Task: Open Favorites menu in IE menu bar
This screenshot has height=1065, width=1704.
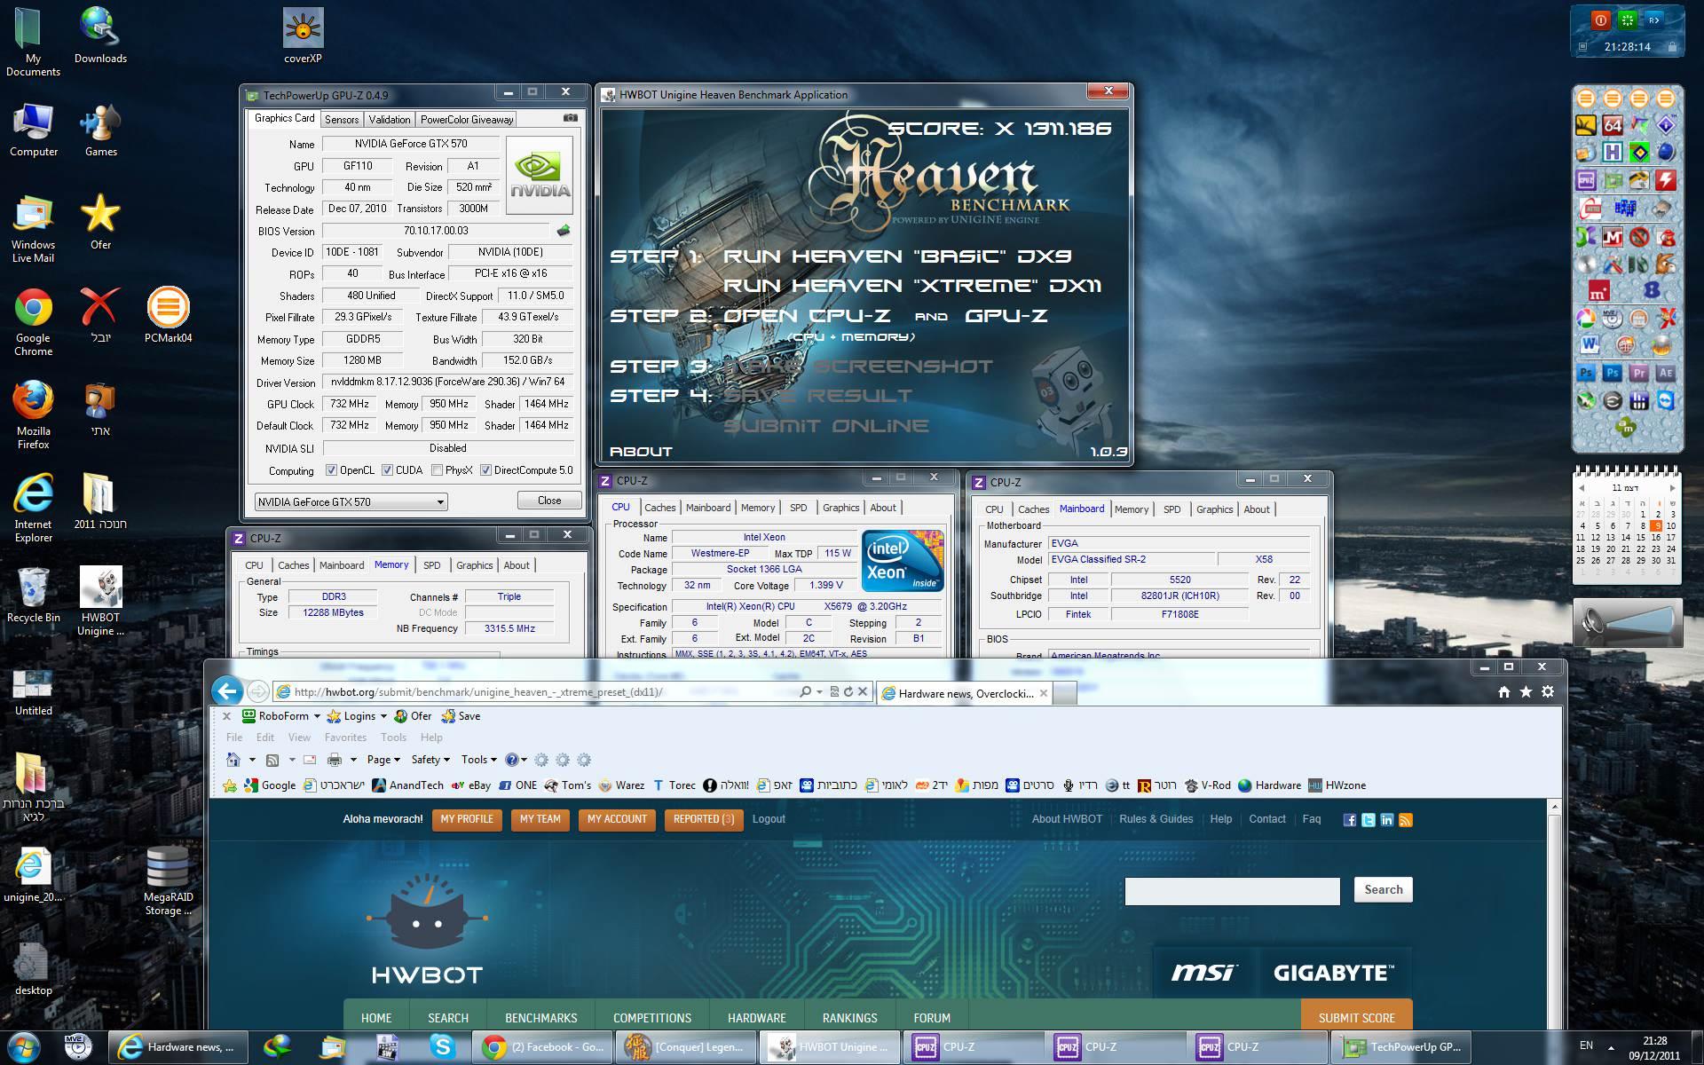Action: (345, 738)
